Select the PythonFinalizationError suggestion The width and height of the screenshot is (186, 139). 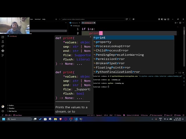click(x=134, y=72)
